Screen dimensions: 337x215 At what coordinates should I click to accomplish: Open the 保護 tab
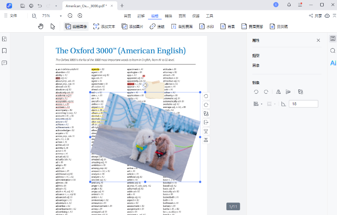[196, 16]
